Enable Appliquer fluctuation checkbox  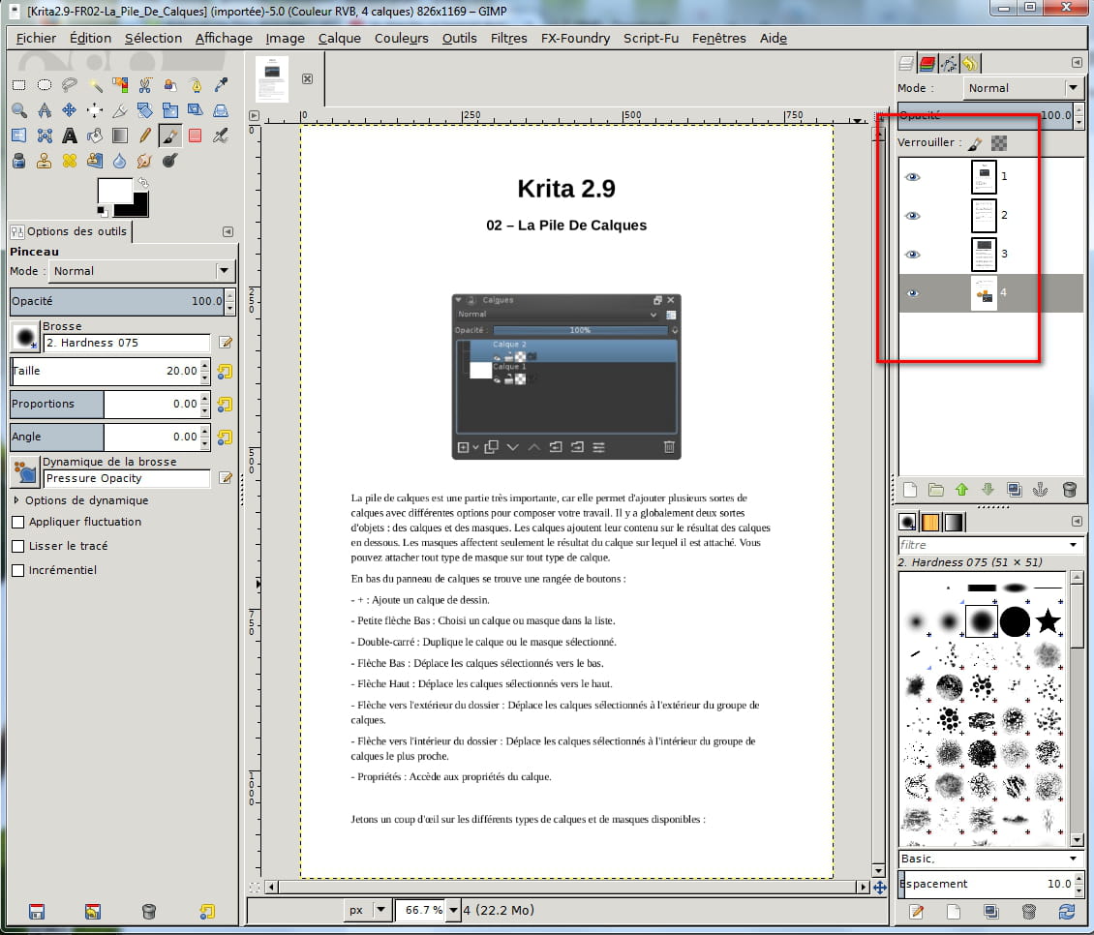click(x=18, y=522)
